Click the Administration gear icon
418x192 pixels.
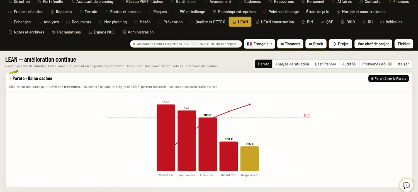(x=124, y=32)
